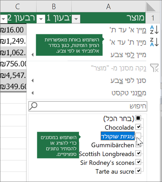Check the עוגיות שוקולד checkbox
162x182 pixels.
coord(138,135)
